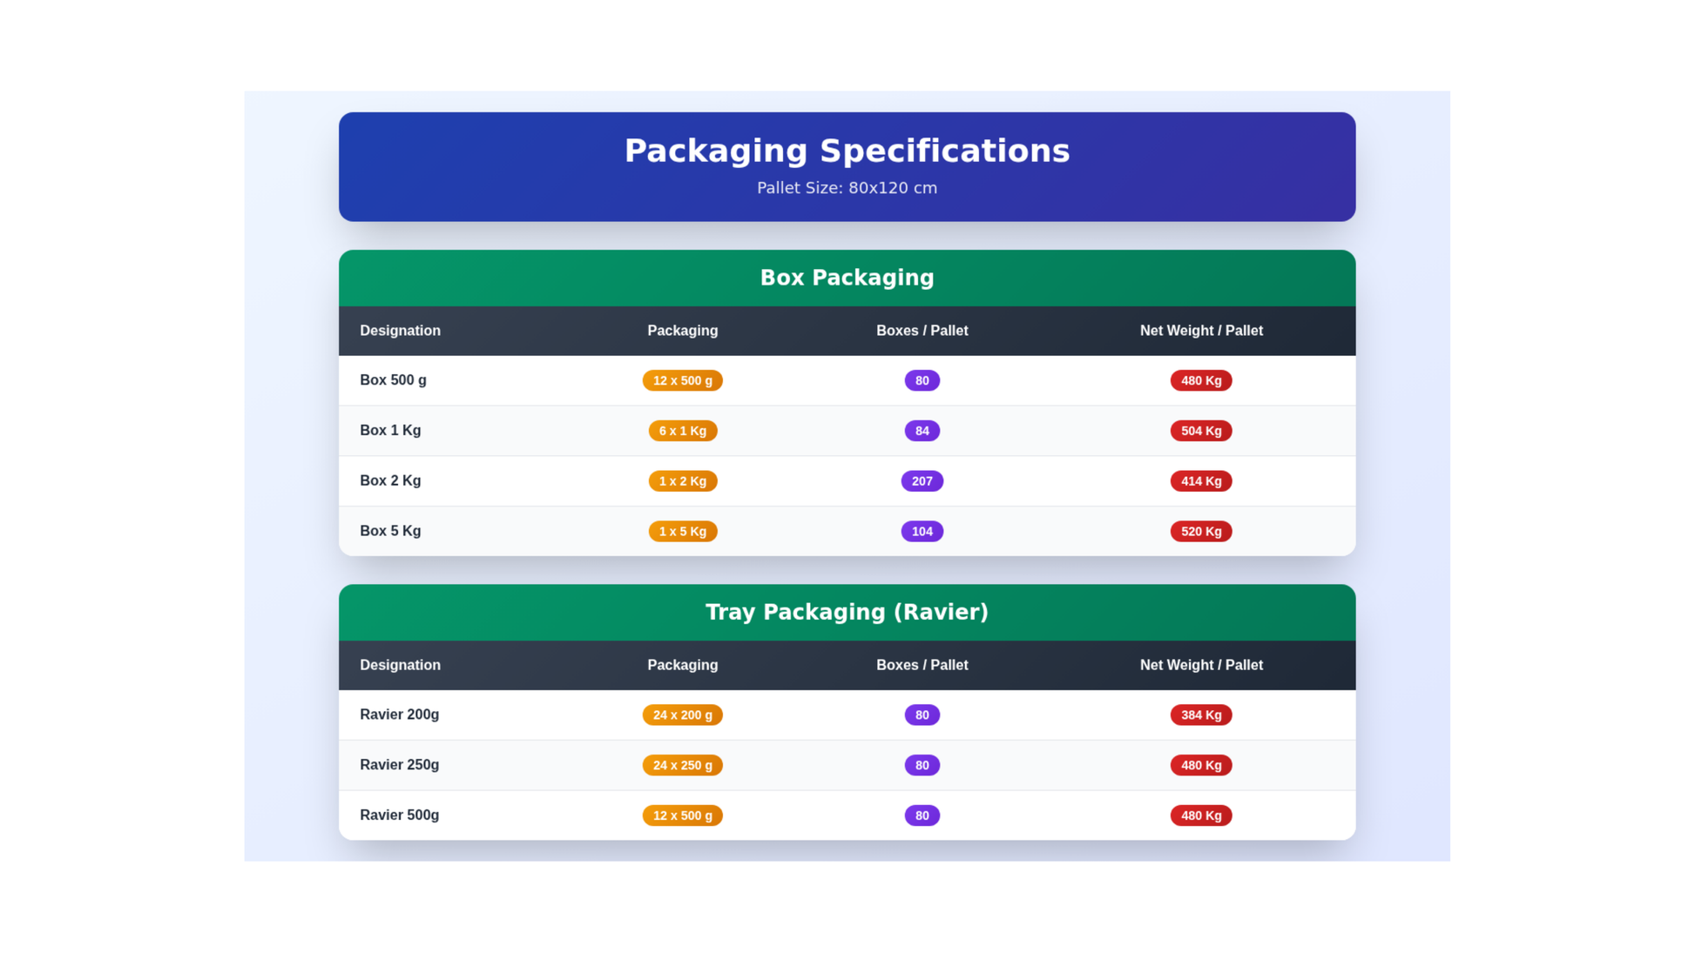Click Net Weight / Pallet header in Box table
1695x953 pixels.
[x=1200, y=331]
